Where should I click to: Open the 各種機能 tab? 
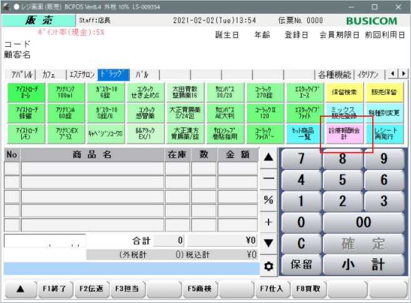click(334, 74)
